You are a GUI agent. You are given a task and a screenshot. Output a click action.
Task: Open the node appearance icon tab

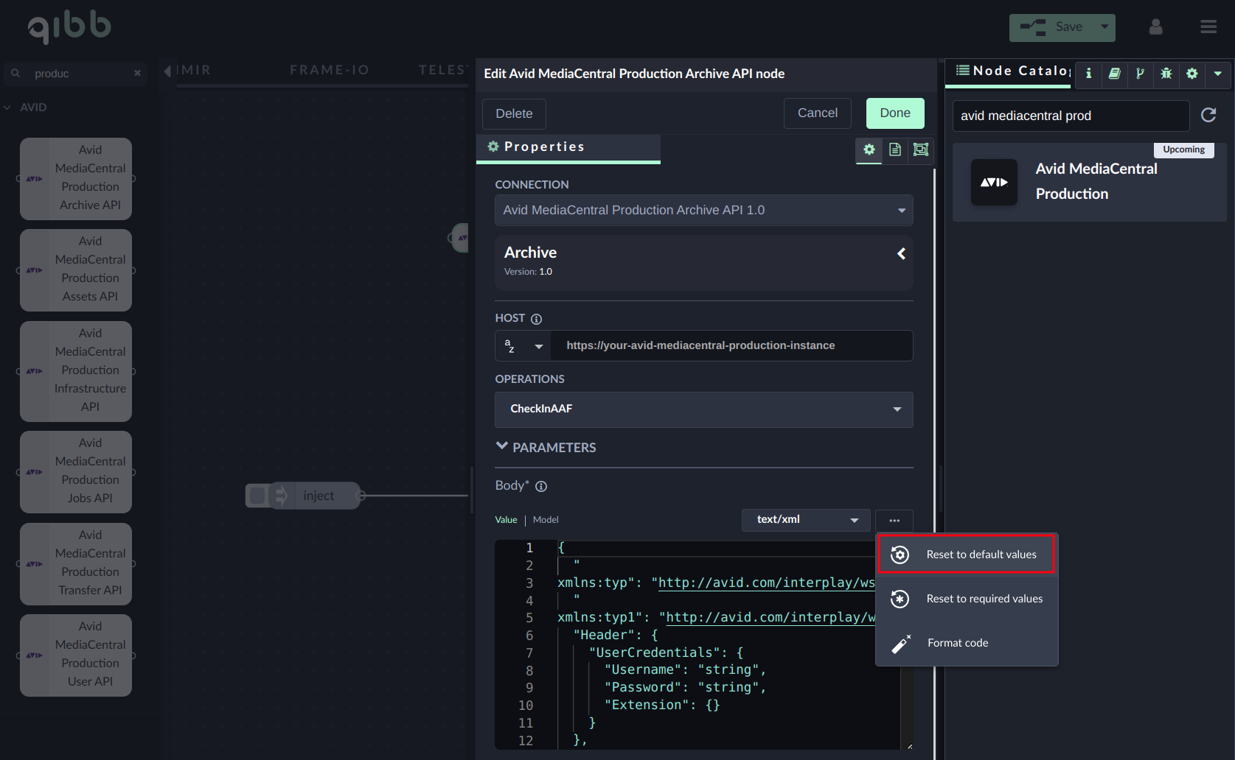pos(920,149)
